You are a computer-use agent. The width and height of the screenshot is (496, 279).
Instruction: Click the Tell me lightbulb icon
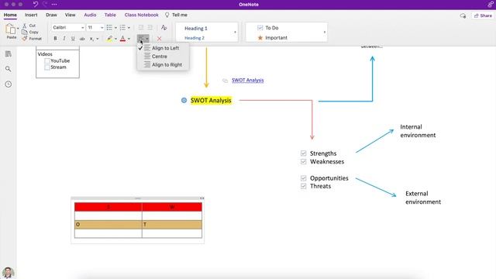pos(167,15)
